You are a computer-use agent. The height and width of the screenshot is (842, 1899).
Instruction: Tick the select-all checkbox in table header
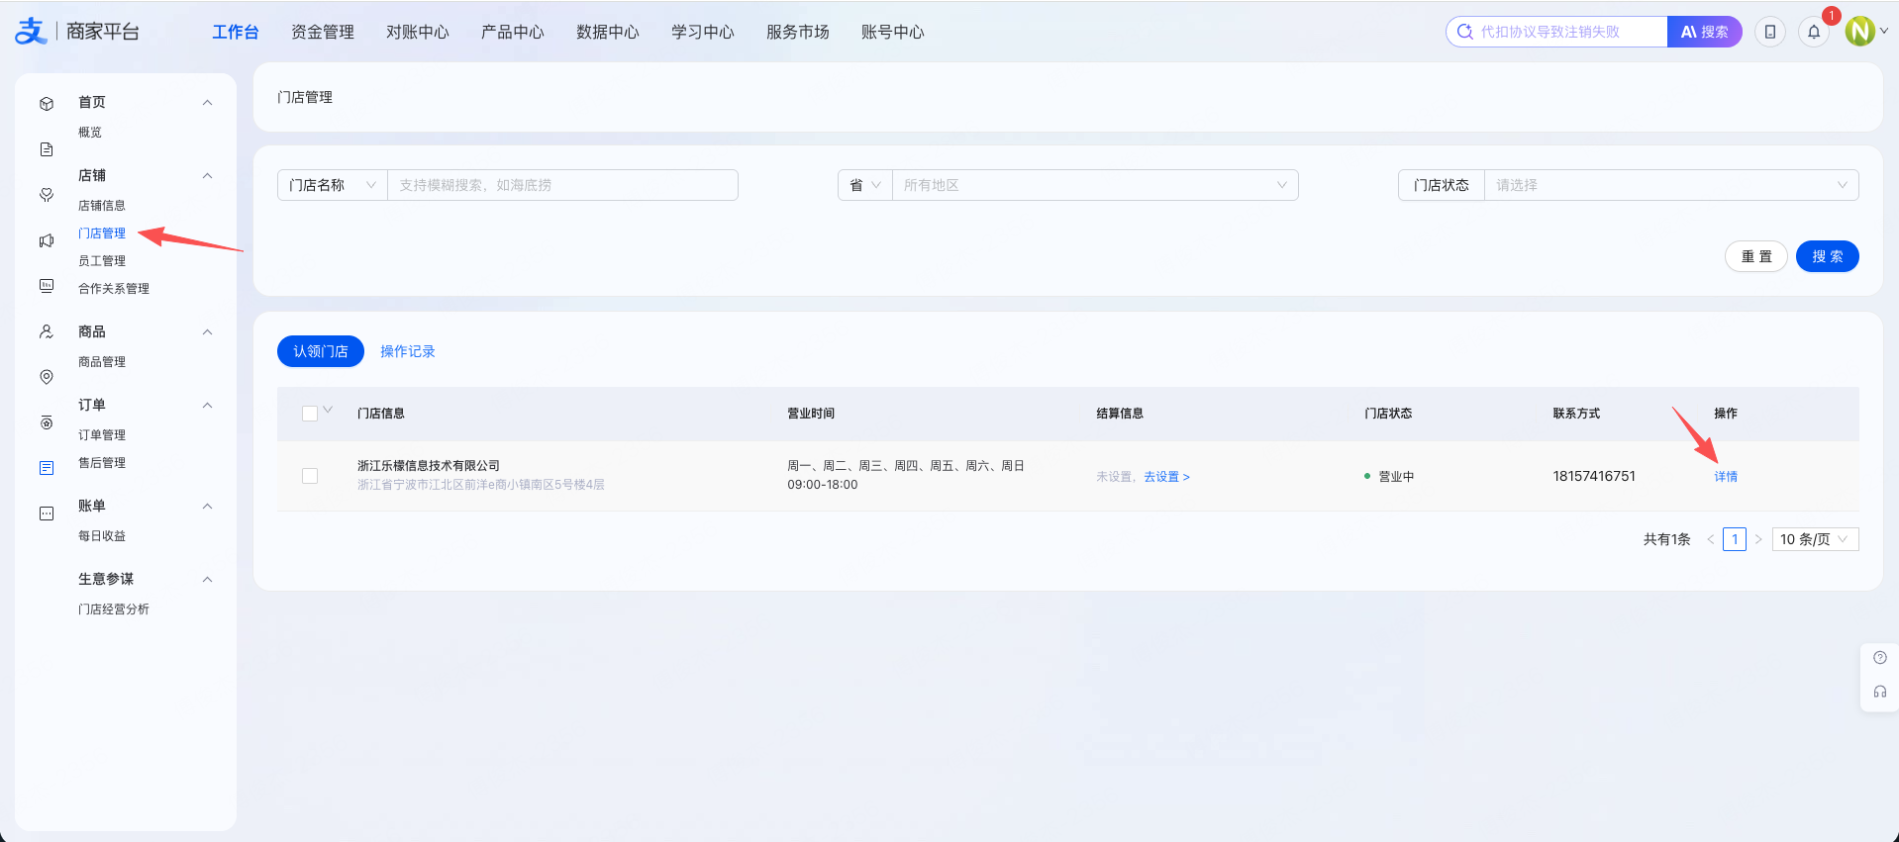pyautogui.click(x=310, y=414)
